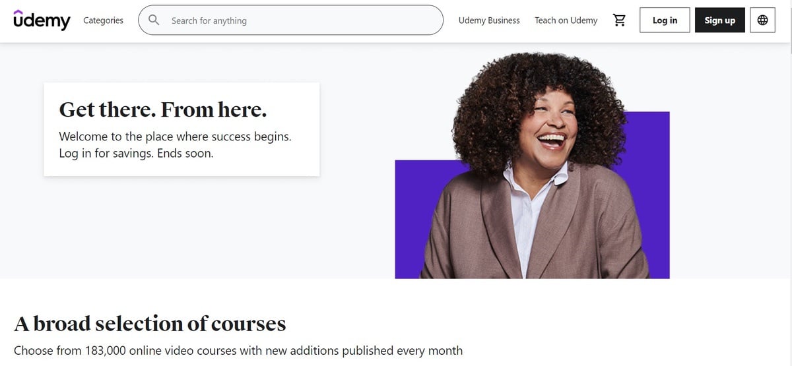Click the 'Get there. From here.' heading
This screenshot has width=792, height=366.
pos(163,109)
